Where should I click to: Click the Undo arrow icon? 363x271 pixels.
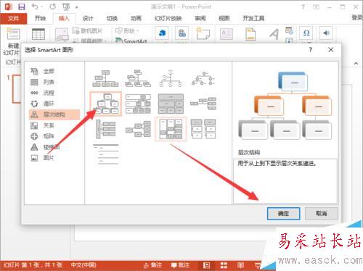35,7
